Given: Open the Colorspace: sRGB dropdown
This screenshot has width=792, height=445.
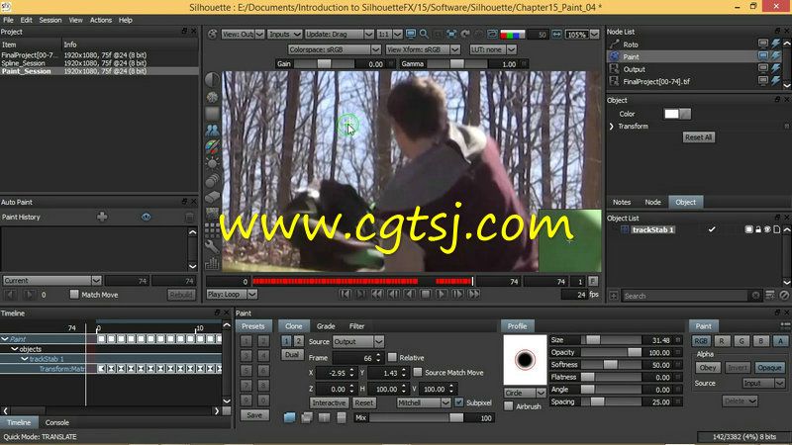Looking at the screenshot, I should [x=334, y=49].
